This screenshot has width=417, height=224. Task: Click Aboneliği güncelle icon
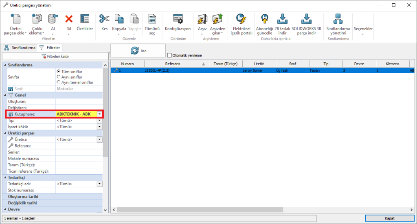pos(264,19)
